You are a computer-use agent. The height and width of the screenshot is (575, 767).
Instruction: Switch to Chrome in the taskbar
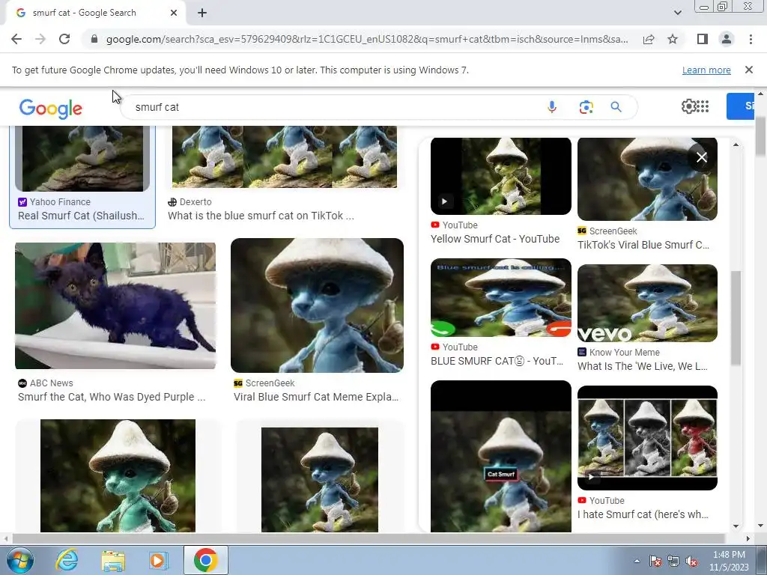205,560
